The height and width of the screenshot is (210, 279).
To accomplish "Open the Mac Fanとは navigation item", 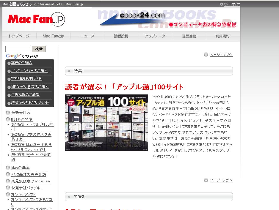I will coord(53,36).
